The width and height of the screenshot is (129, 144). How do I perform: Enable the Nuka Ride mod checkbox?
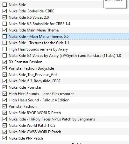coord(4,5)
